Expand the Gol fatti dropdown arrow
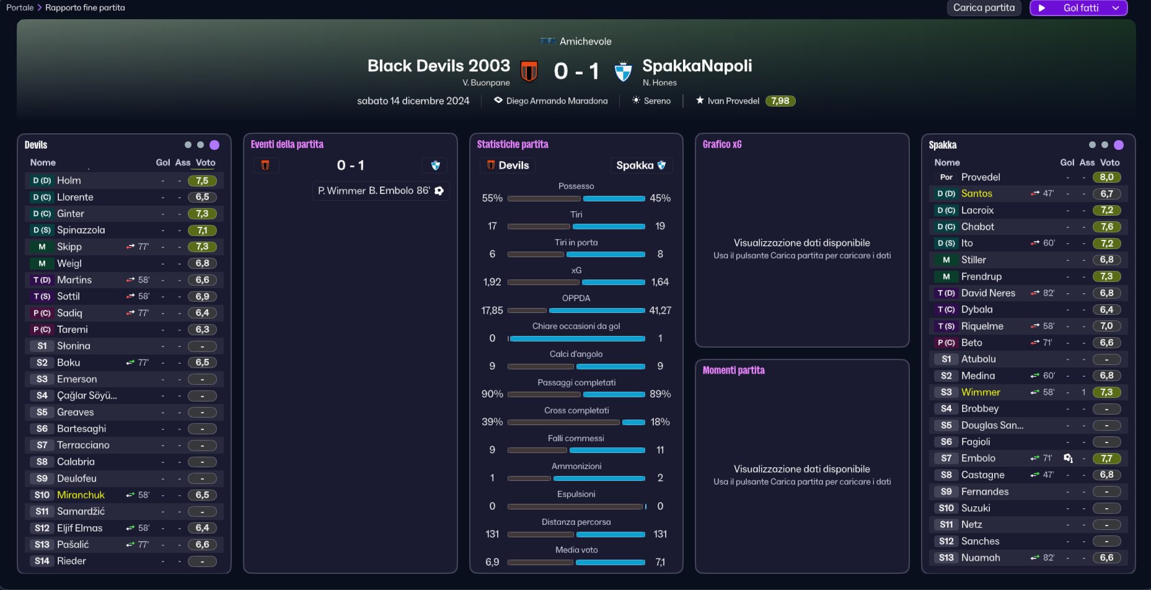The height and width of the screenshot is (590, 1151). 1116,8
